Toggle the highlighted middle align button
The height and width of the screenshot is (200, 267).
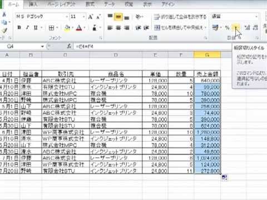[x=118, y=17]
